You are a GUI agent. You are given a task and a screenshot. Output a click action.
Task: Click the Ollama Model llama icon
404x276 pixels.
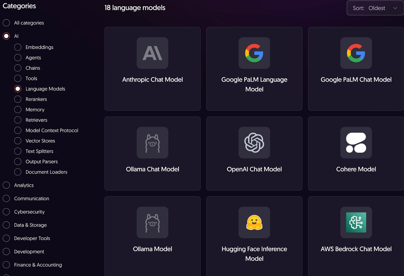point(152,222)
